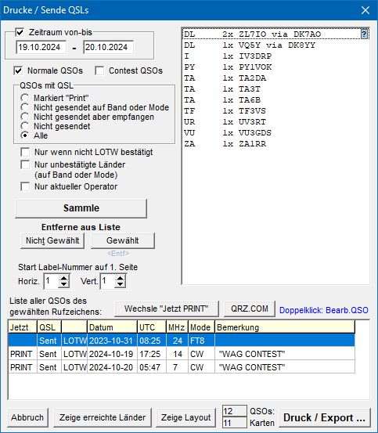Click the Abbruch button

tap(27, 417)
